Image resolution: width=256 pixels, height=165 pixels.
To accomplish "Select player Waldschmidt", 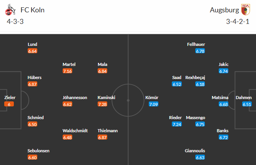I will (75, 131).
